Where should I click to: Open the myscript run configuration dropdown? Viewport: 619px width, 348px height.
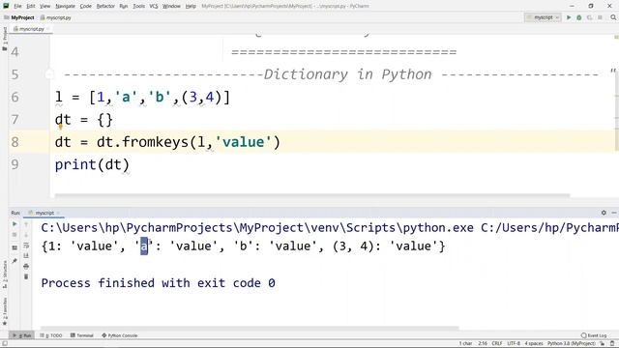pos(544,17)
